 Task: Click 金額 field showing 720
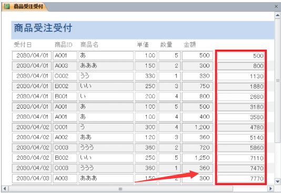pos(197,148)
